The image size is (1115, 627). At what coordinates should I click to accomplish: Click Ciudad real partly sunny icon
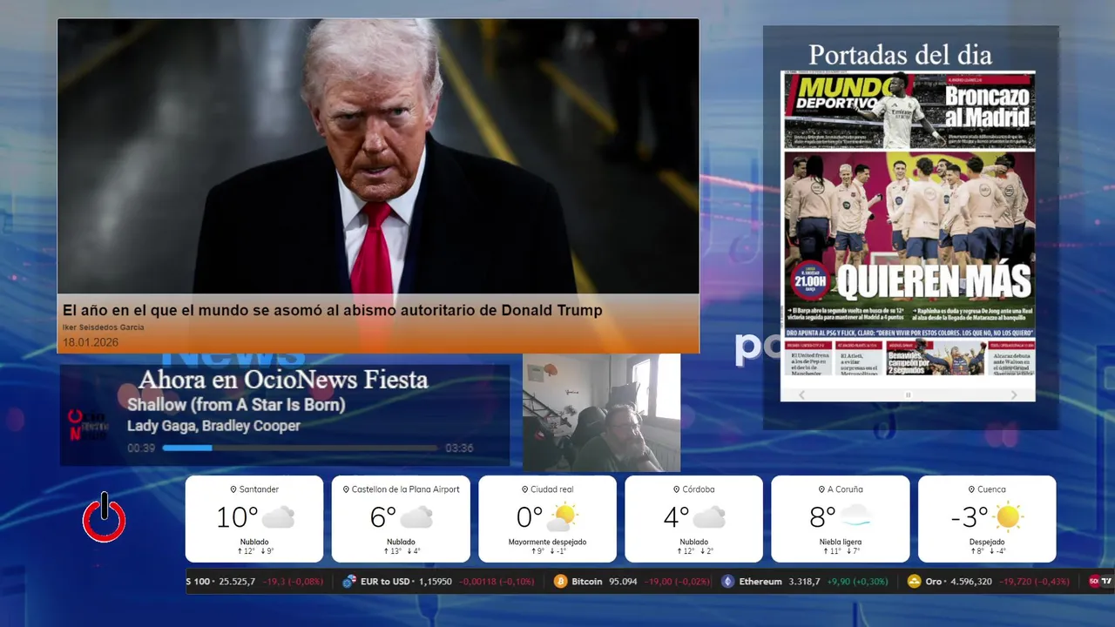pos(562,517)
